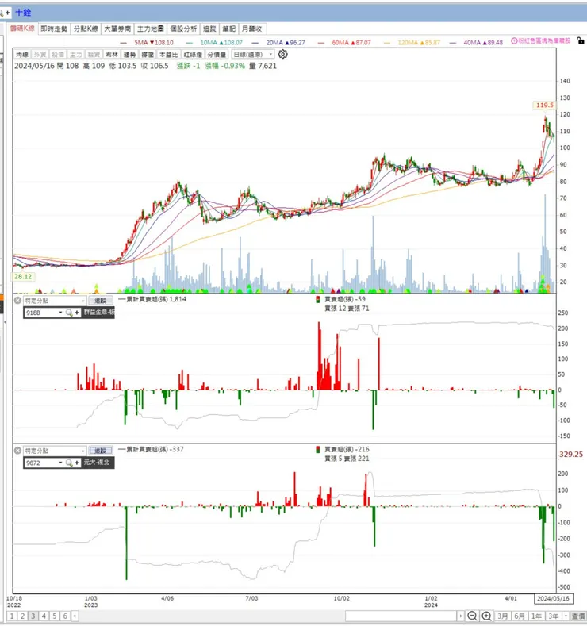The image size is (587, 626).
Task: Click 追蹤 button in 9188 panel
Action: 100,301
